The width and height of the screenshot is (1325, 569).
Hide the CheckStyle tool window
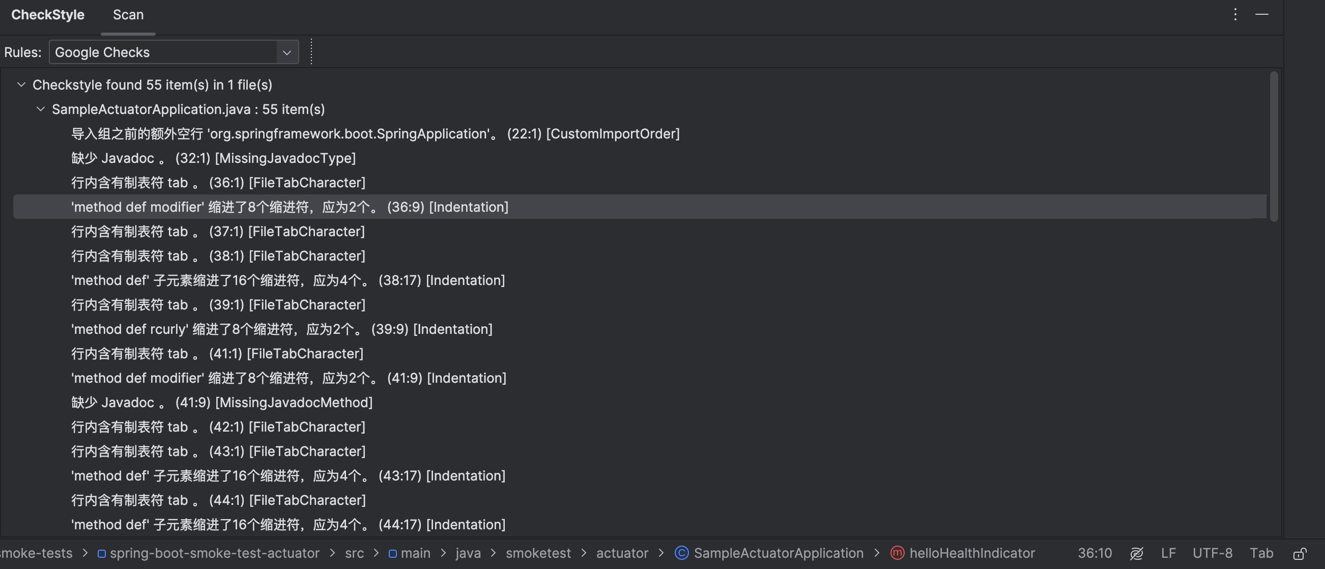click(x=1262, y=14)
